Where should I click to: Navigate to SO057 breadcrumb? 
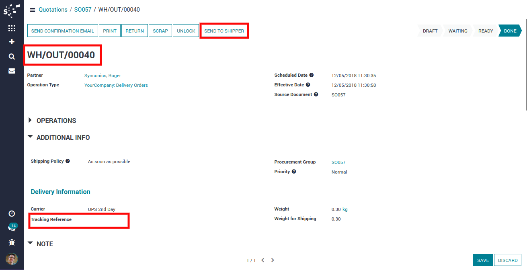click(83, 10)
